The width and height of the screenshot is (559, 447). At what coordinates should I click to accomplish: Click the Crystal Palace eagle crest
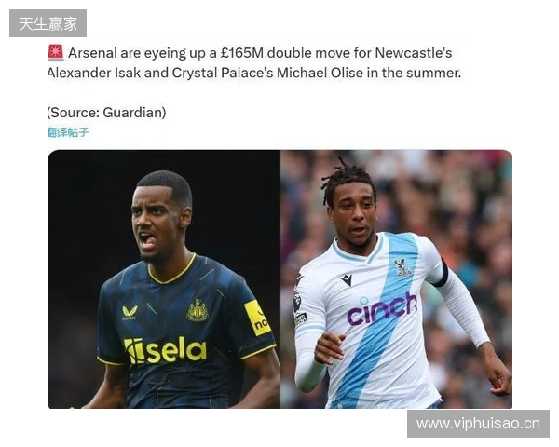click(402, 267)
